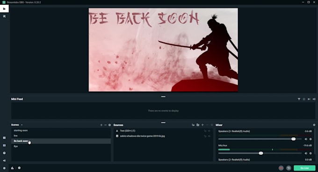Click the Mixer panel title
The height and width of the screenshot is (172, 318).
pyautogui.click(x=219, y=125)
